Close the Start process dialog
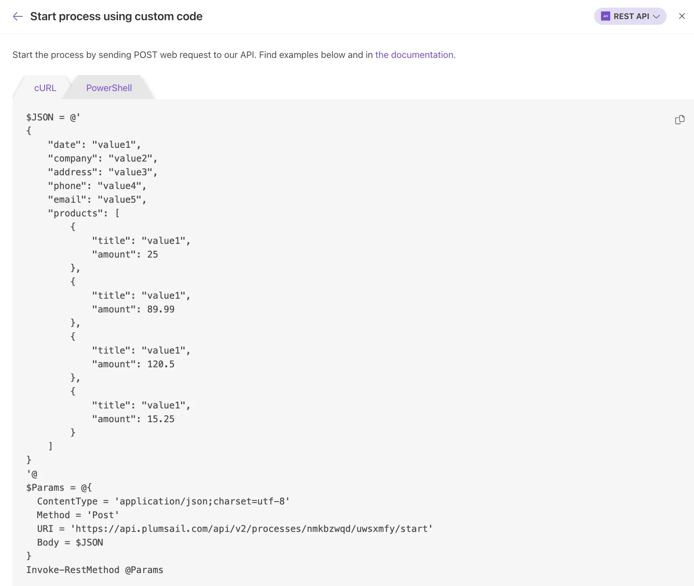 click(x=682, y=16)
